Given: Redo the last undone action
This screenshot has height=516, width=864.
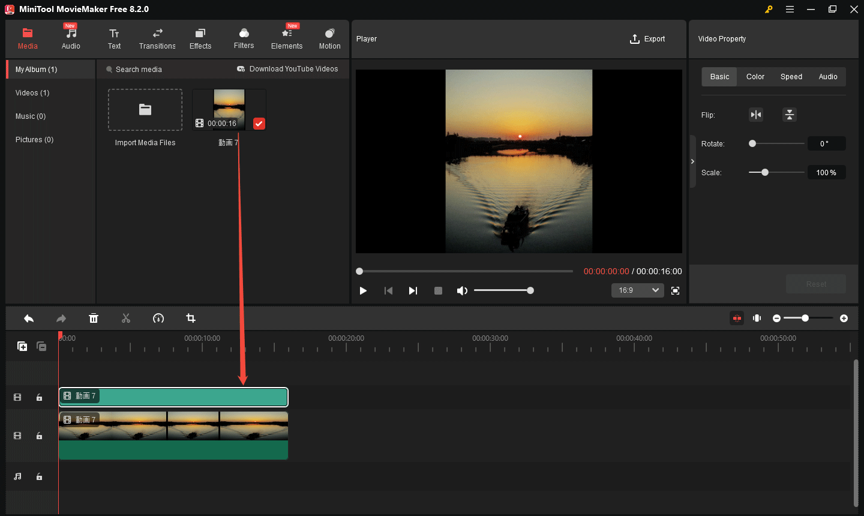Looking at the screenshot, I should (x=61, y=319).
